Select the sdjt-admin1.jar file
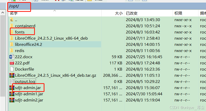The width and height of the screenshot is (206, 111). pos(29,94)
